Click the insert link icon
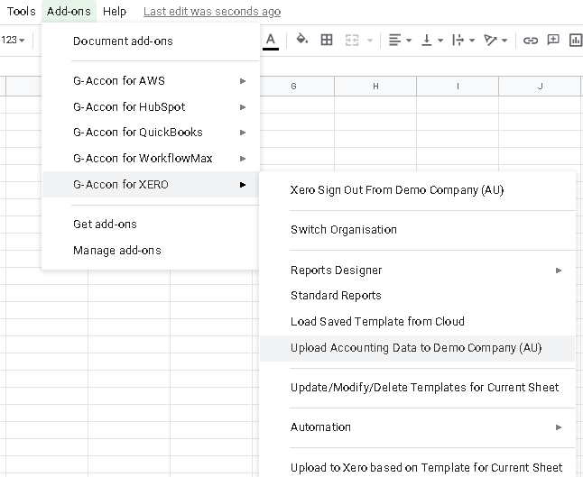Screen dimensions: 583x477 coord(531,40)
